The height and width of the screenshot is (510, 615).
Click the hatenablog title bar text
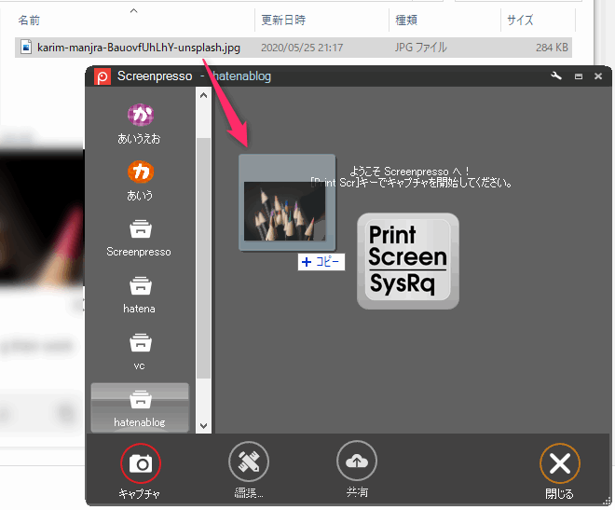(x=242, y=76)
